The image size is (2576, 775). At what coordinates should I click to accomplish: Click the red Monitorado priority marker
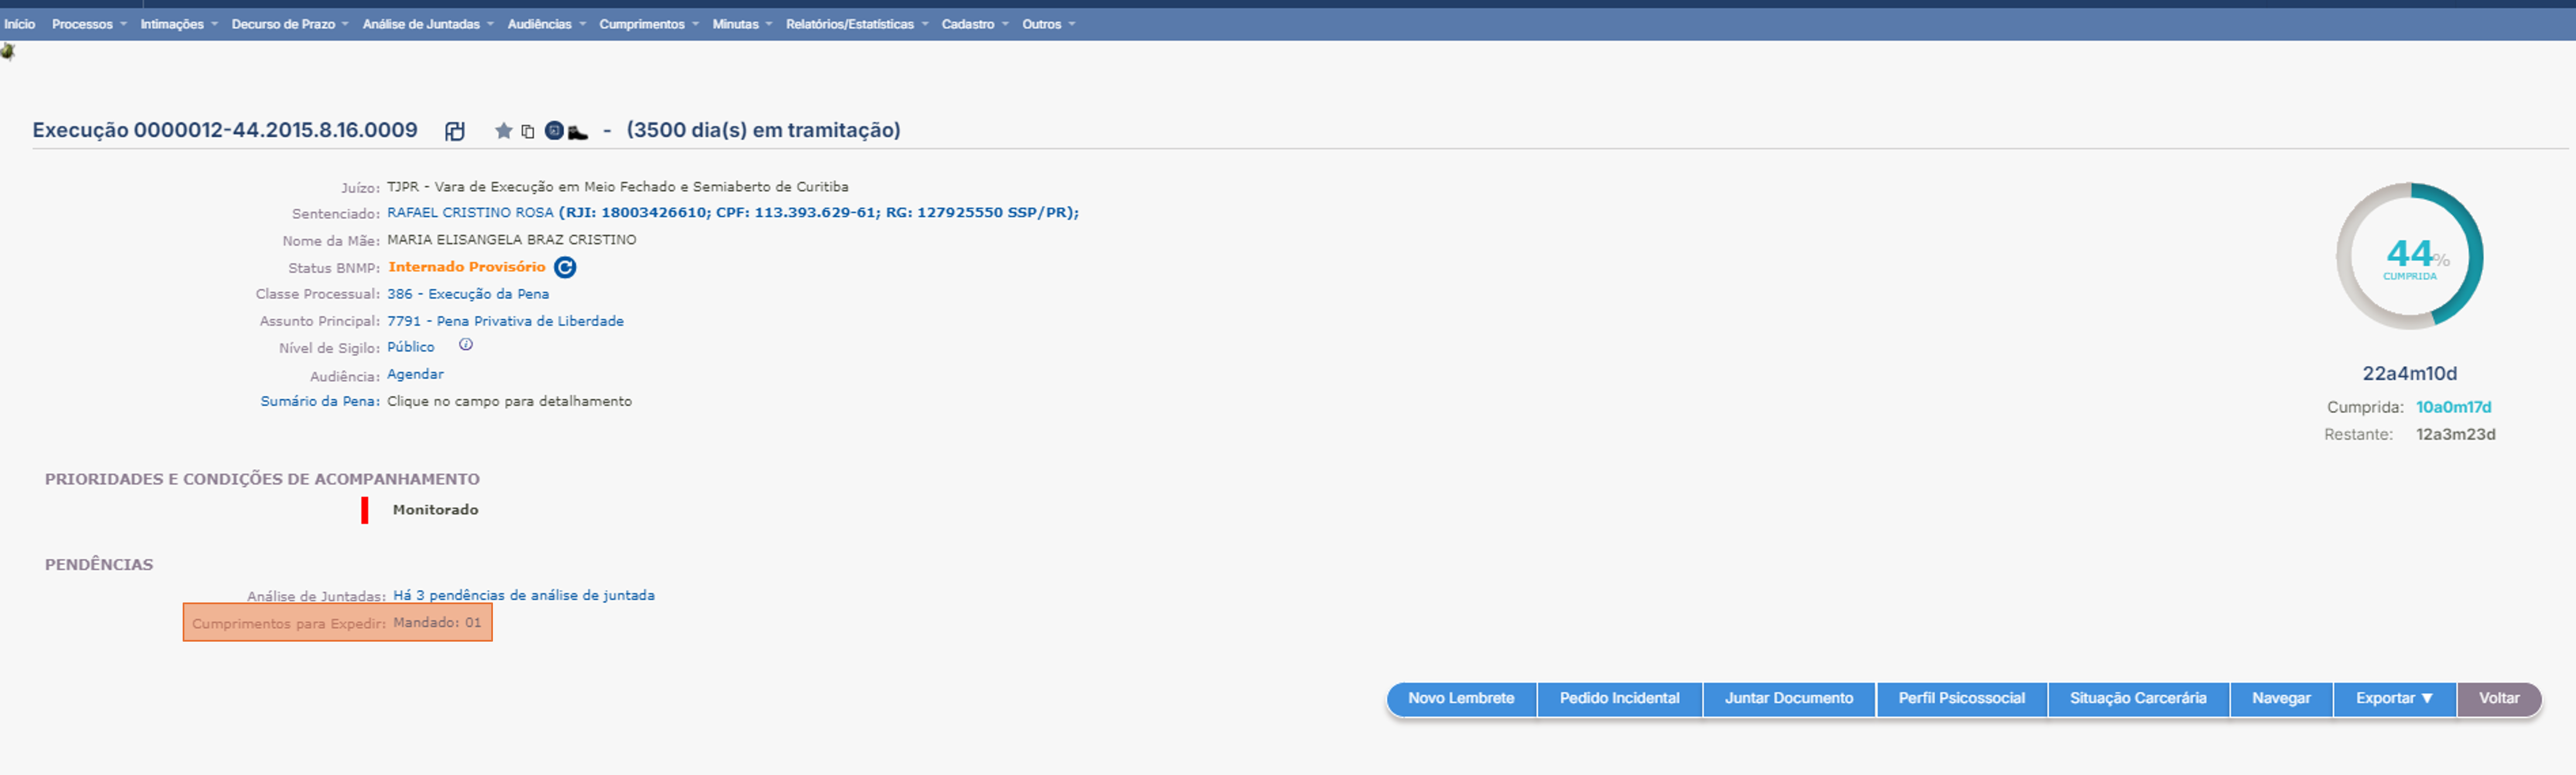[x=365, y=511]
